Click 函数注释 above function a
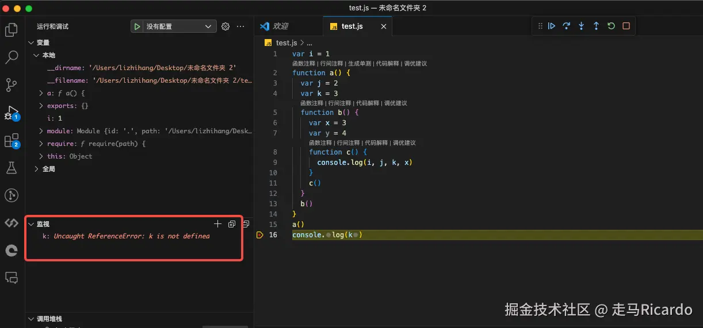The width and height of the screenshot is (703, 328). (x=304, y=64)
